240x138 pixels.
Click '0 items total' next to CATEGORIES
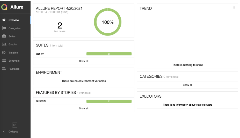tap(171, 77)
